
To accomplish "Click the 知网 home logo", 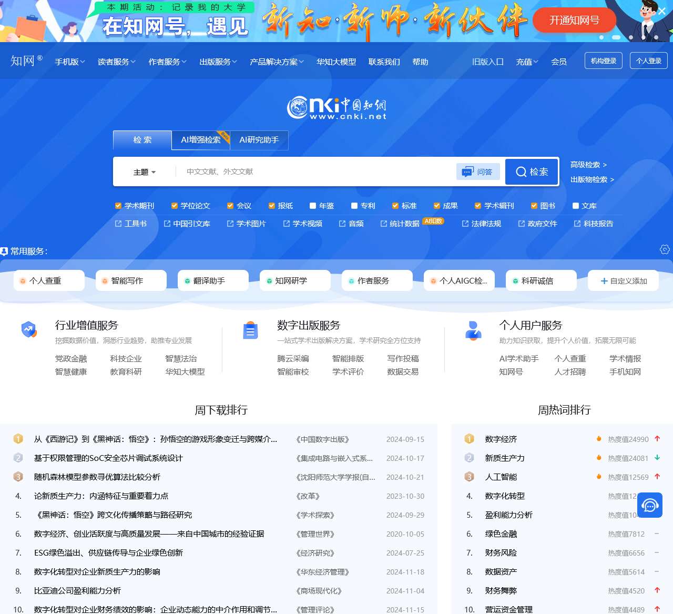I will tap(26, 61).
